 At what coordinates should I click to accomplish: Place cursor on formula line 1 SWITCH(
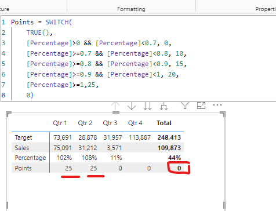click(x=59, y=22)
